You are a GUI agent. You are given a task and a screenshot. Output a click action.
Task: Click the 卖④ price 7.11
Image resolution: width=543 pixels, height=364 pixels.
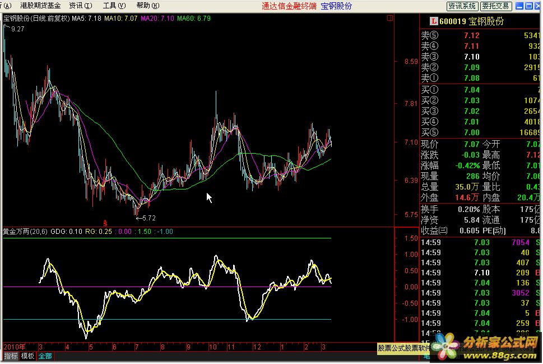click(472, 46)
